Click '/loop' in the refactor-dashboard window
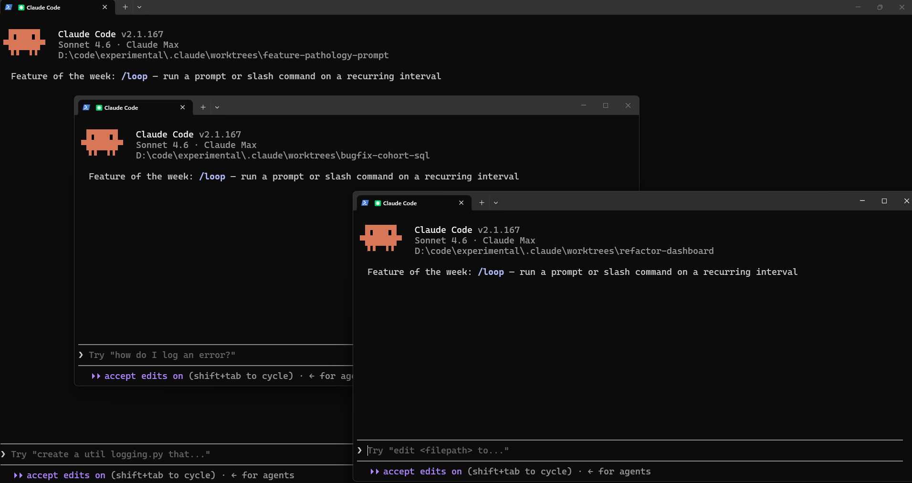This screenshot has width=912, height=483. 491,272
